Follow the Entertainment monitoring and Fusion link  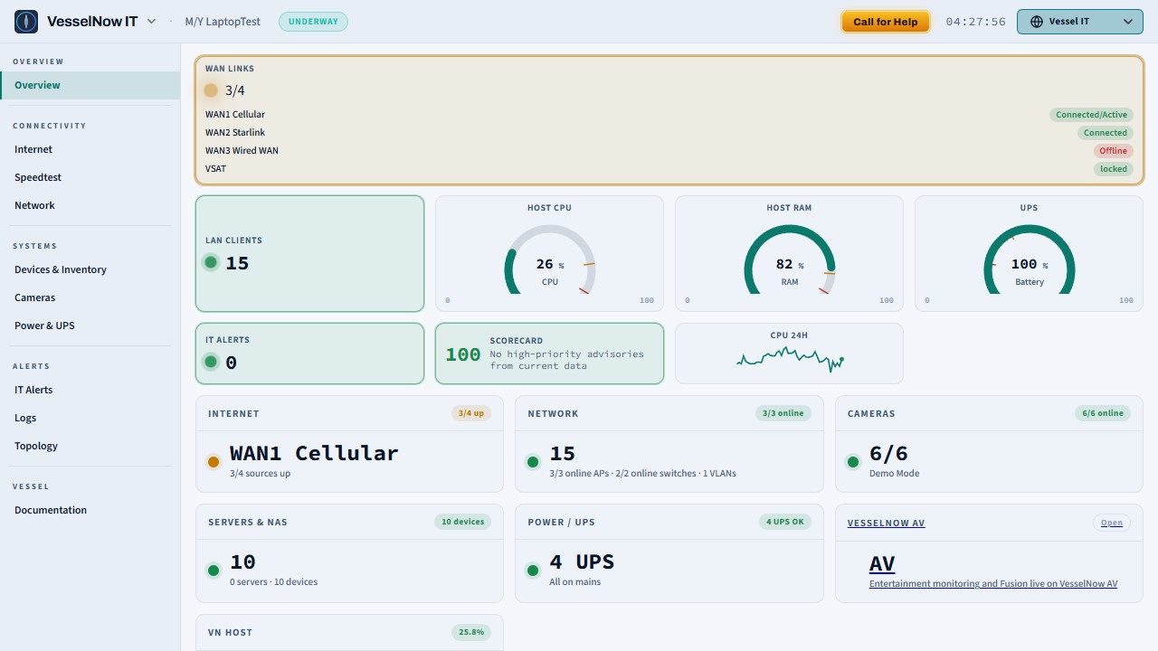tap(993, 584)
